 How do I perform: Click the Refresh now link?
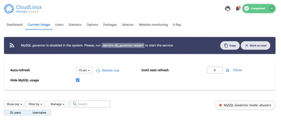pos(111,71)
